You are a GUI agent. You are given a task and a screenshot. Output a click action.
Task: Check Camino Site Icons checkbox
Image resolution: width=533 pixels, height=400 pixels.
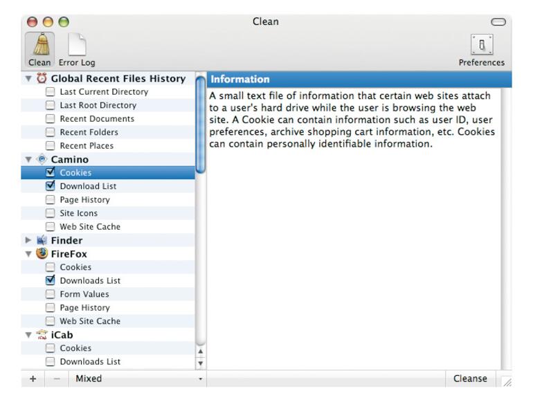tap(50, 213)
